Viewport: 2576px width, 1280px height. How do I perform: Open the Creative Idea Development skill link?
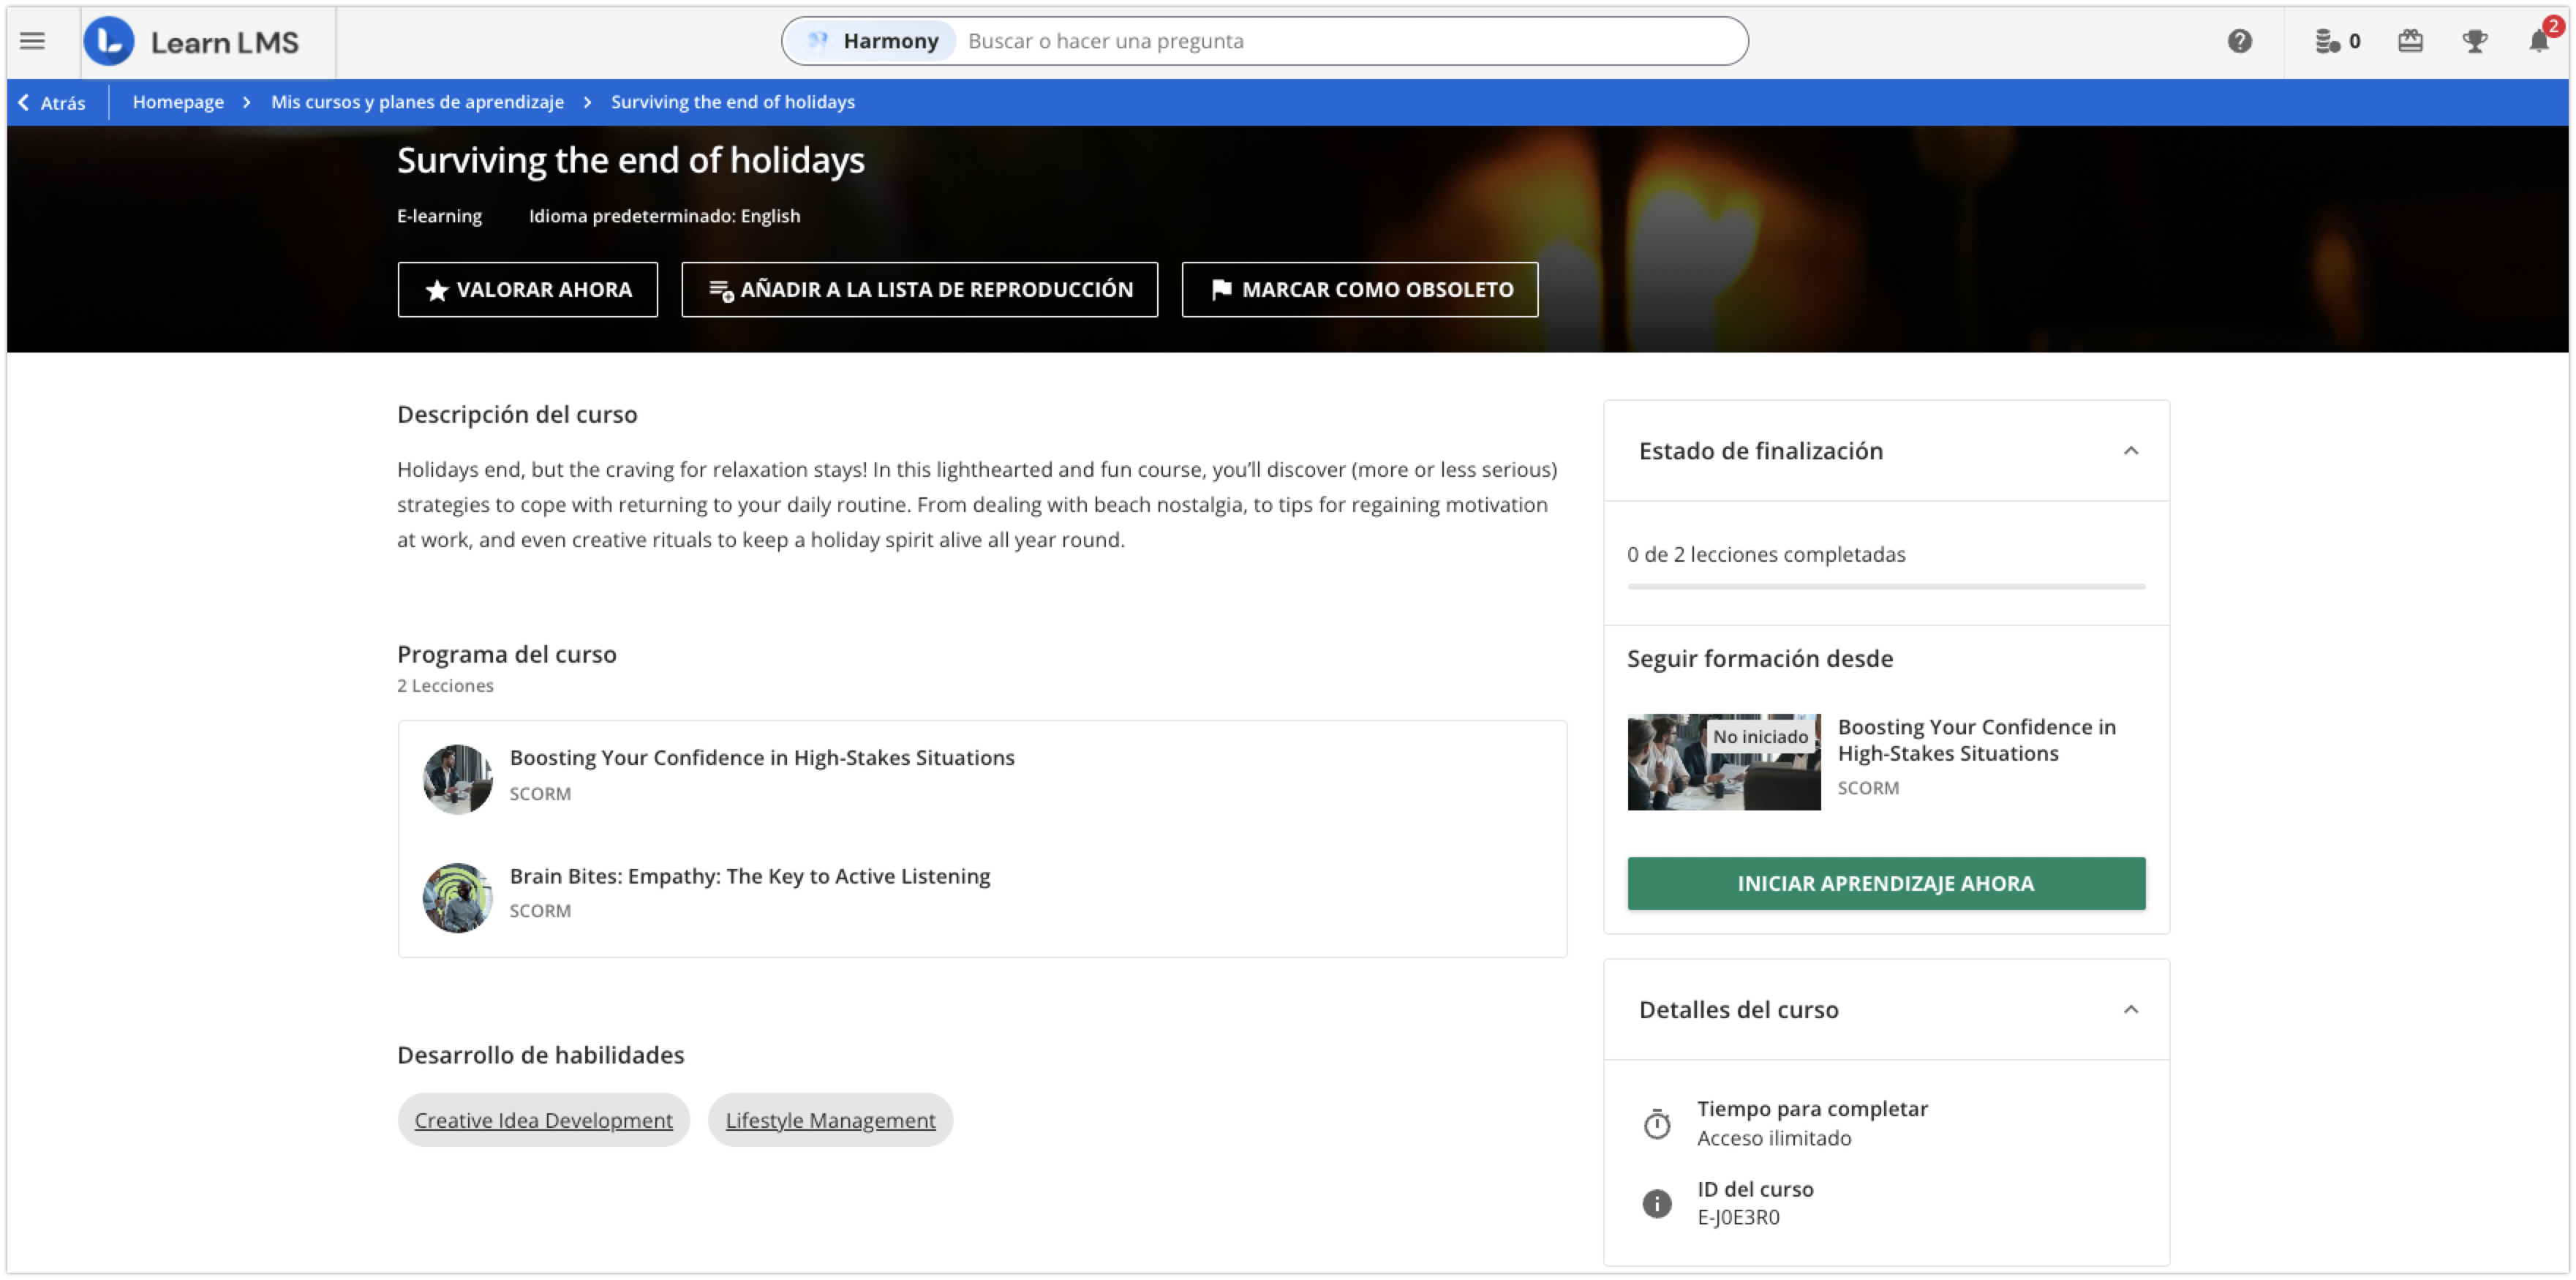[543, 1120]
